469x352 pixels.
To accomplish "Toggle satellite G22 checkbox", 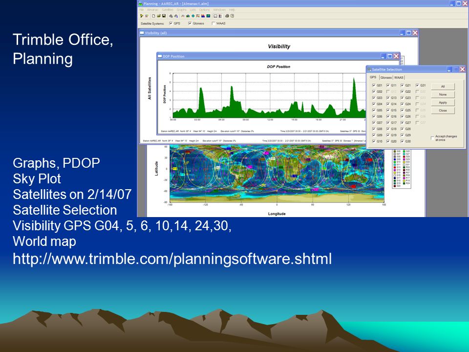I will coord(402,91).
